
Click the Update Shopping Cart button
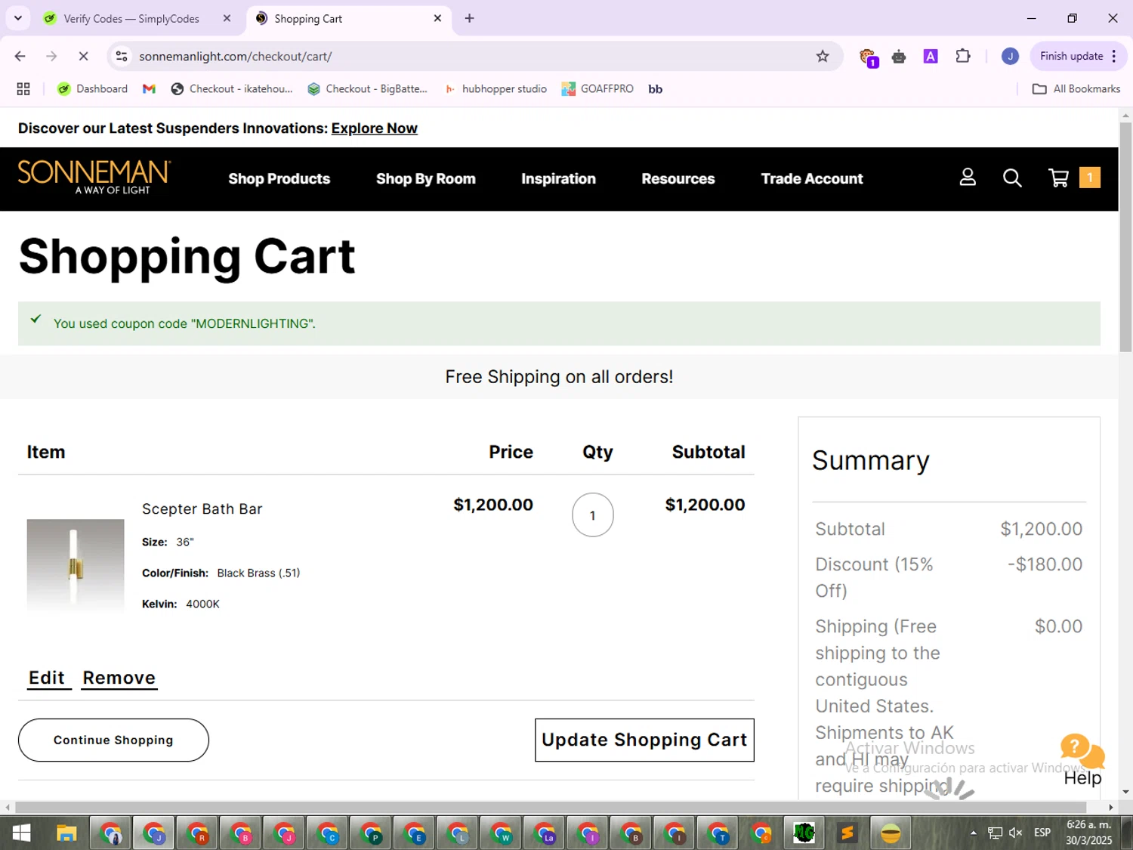click(x=644, y=740)
